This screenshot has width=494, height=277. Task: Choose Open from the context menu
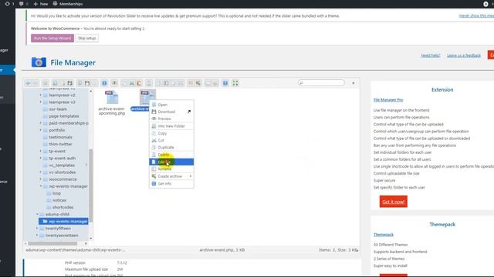pos(171,105)
